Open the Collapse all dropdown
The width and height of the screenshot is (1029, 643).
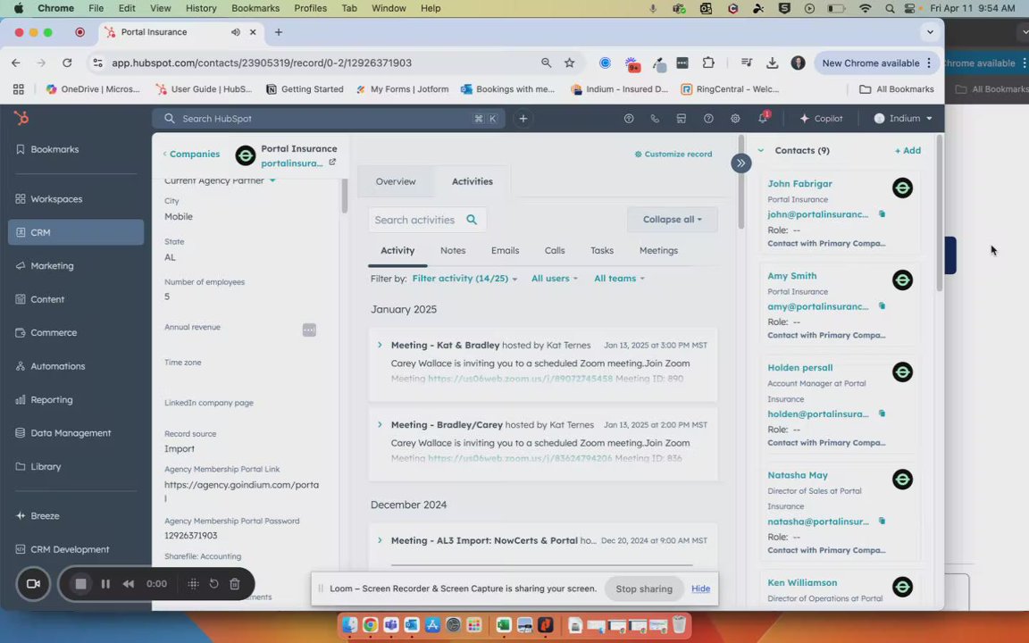[672, 219]
